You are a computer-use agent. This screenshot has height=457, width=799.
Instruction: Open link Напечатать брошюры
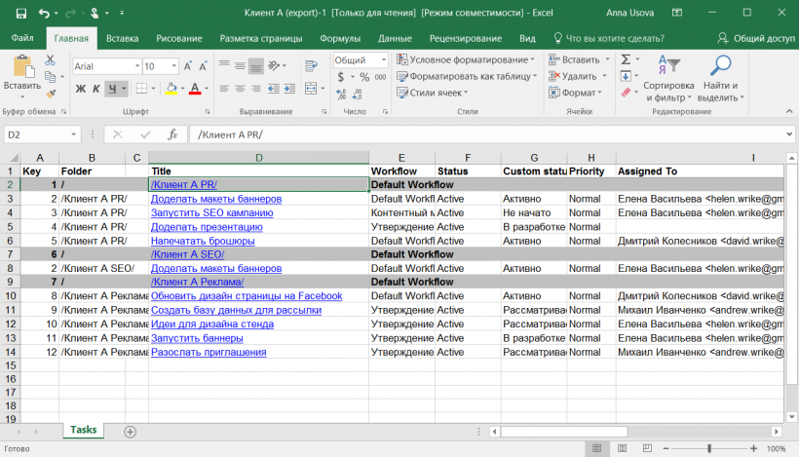(x=203, y=241)
